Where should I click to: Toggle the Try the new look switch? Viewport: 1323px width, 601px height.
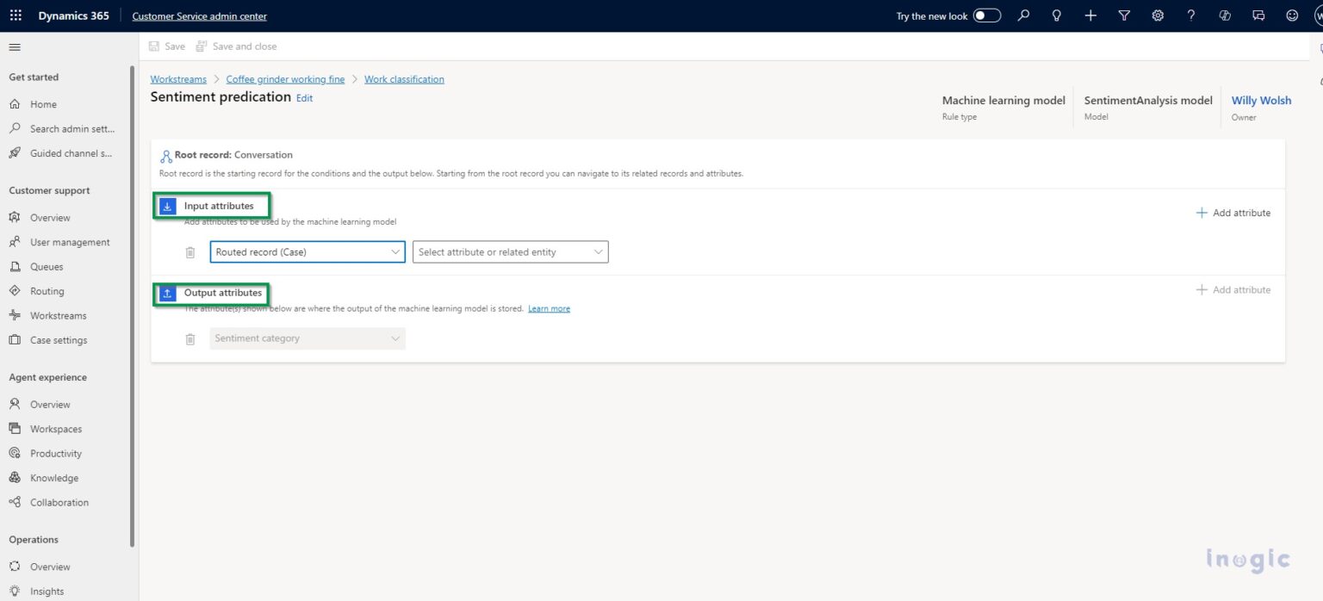(987, 15)
